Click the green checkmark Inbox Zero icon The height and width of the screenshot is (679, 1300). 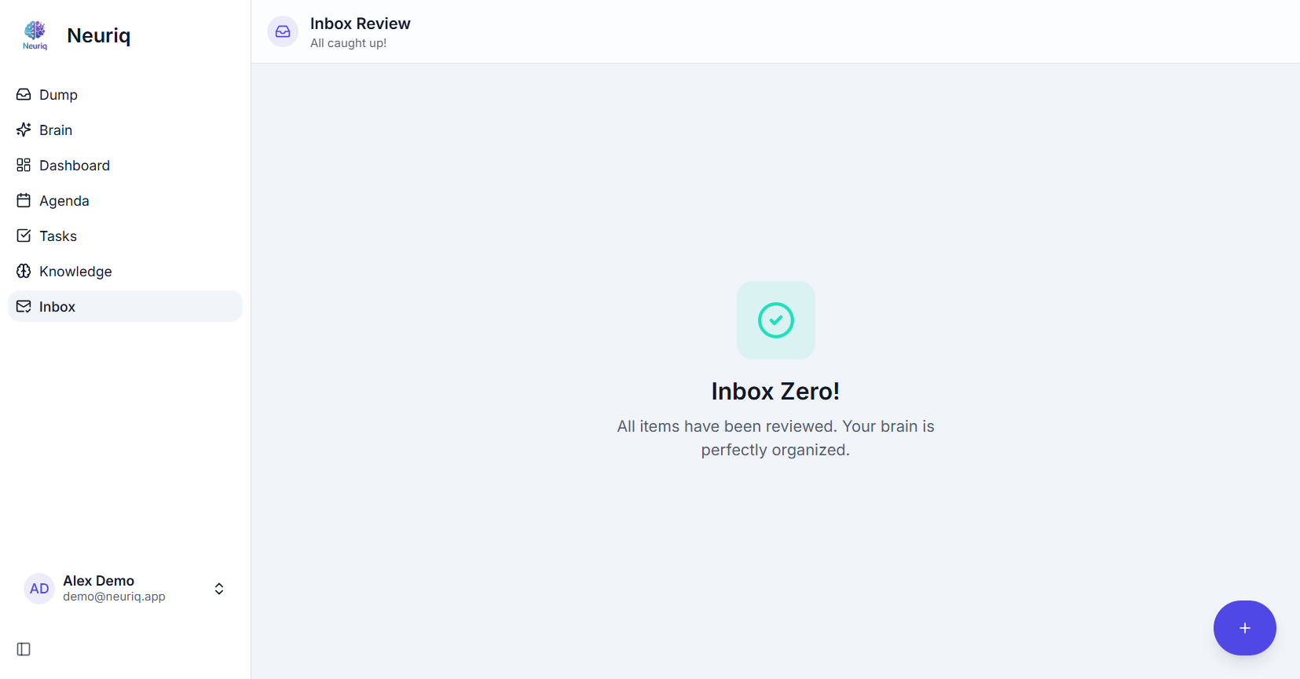776,320
